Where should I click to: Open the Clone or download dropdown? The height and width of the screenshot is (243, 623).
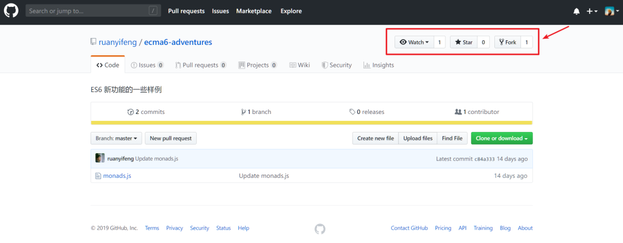point(502,138)
